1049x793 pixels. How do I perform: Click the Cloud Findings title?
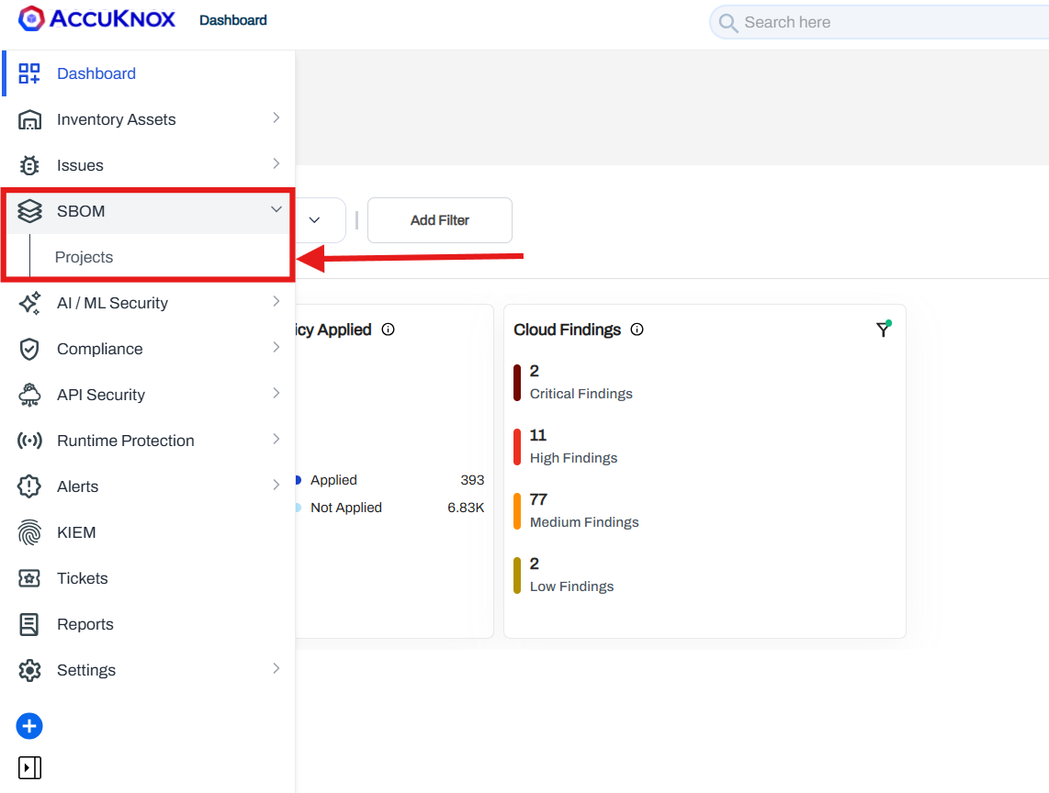[x=568, y=329]
